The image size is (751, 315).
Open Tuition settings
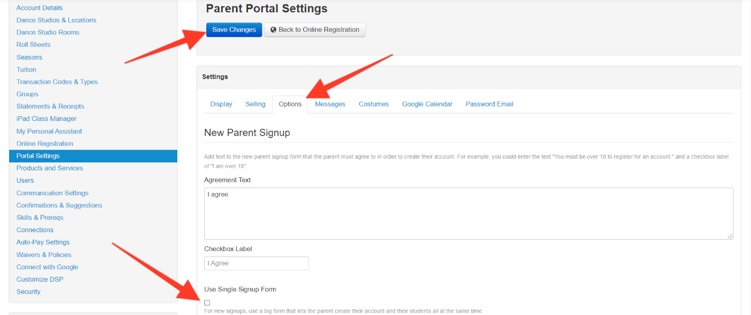pos(26,69)
